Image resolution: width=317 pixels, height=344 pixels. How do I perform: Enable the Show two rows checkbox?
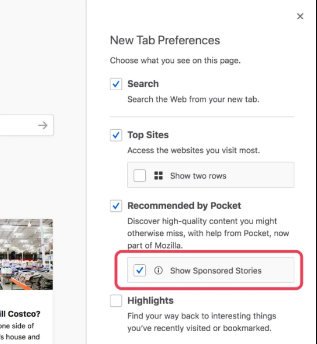coord(139,176)
